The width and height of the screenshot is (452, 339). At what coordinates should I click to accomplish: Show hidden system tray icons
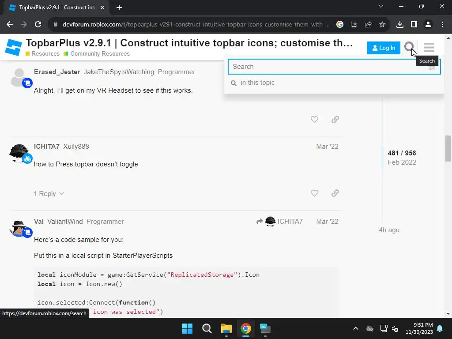[x=356, y=328]
